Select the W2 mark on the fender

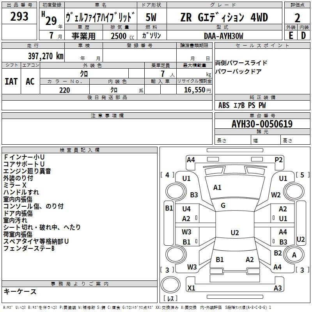[x=276, y=195]
